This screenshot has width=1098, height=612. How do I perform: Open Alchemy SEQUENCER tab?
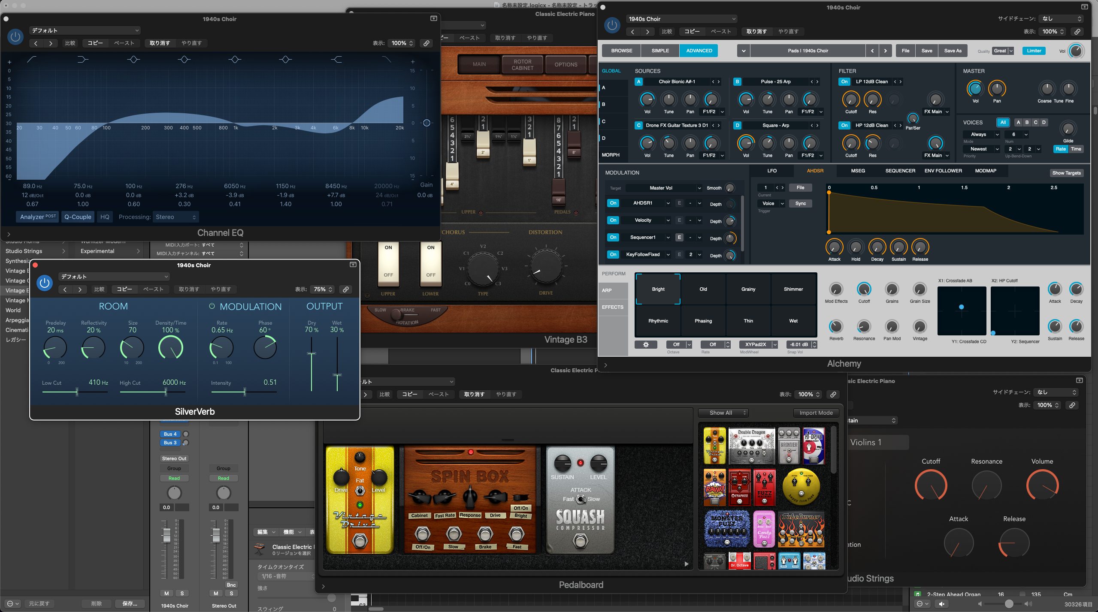tap(900, 171)
